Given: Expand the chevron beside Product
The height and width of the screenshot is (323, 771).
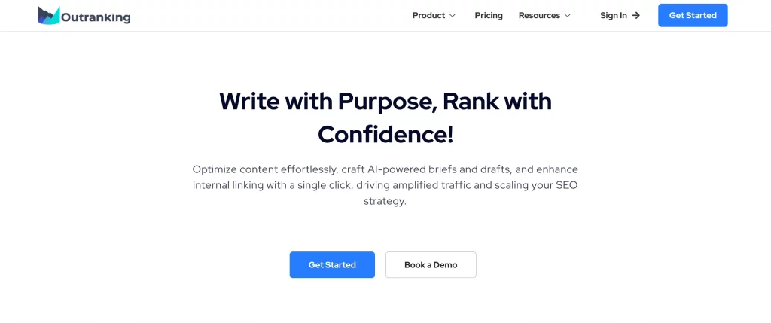Looking at the screenshot, I should point(453,16).
